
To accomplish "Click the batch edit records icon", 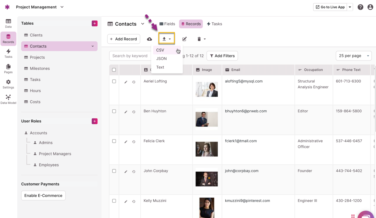I will tap(184, 39).
